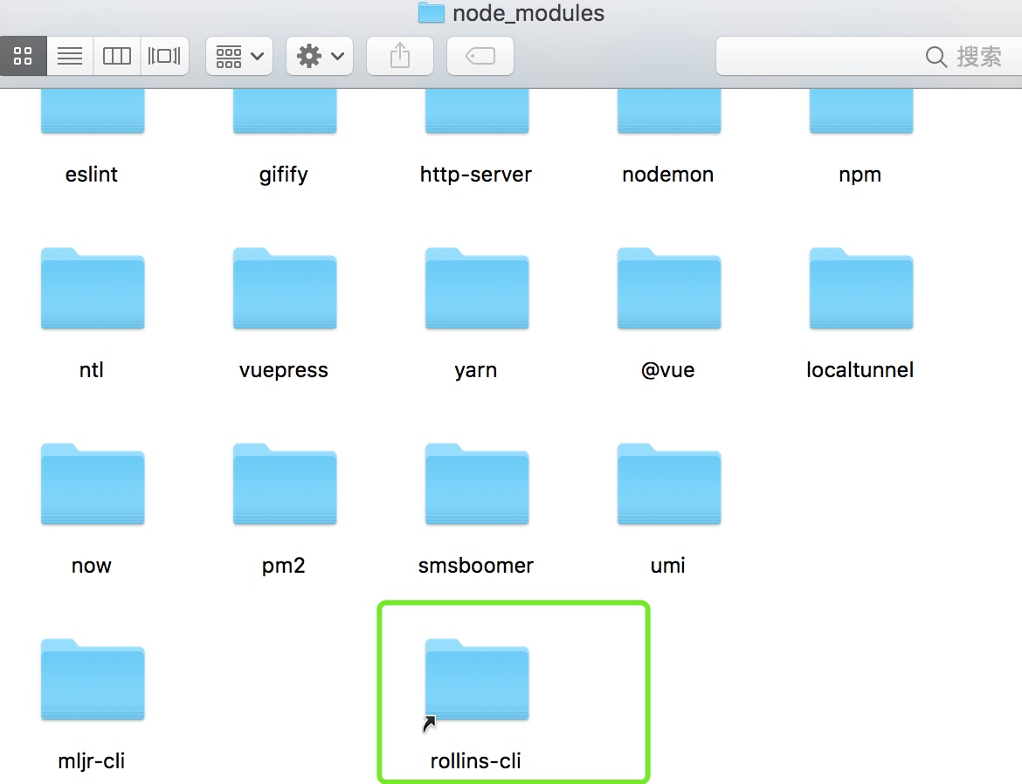
Task: Click the eslint folder name
Action: click(x=91, y=174)
